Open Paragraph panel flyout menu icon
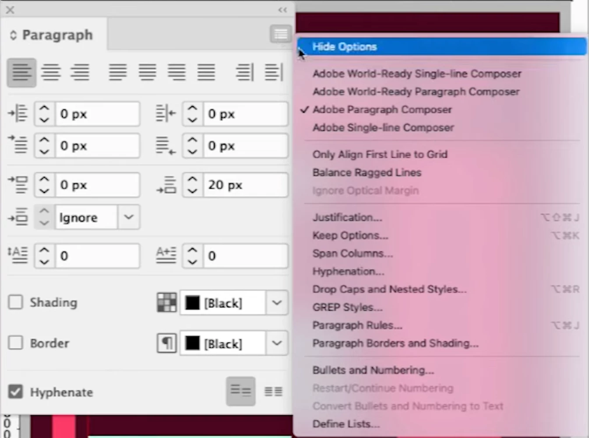Screen dimensions: 589x438 281,34
